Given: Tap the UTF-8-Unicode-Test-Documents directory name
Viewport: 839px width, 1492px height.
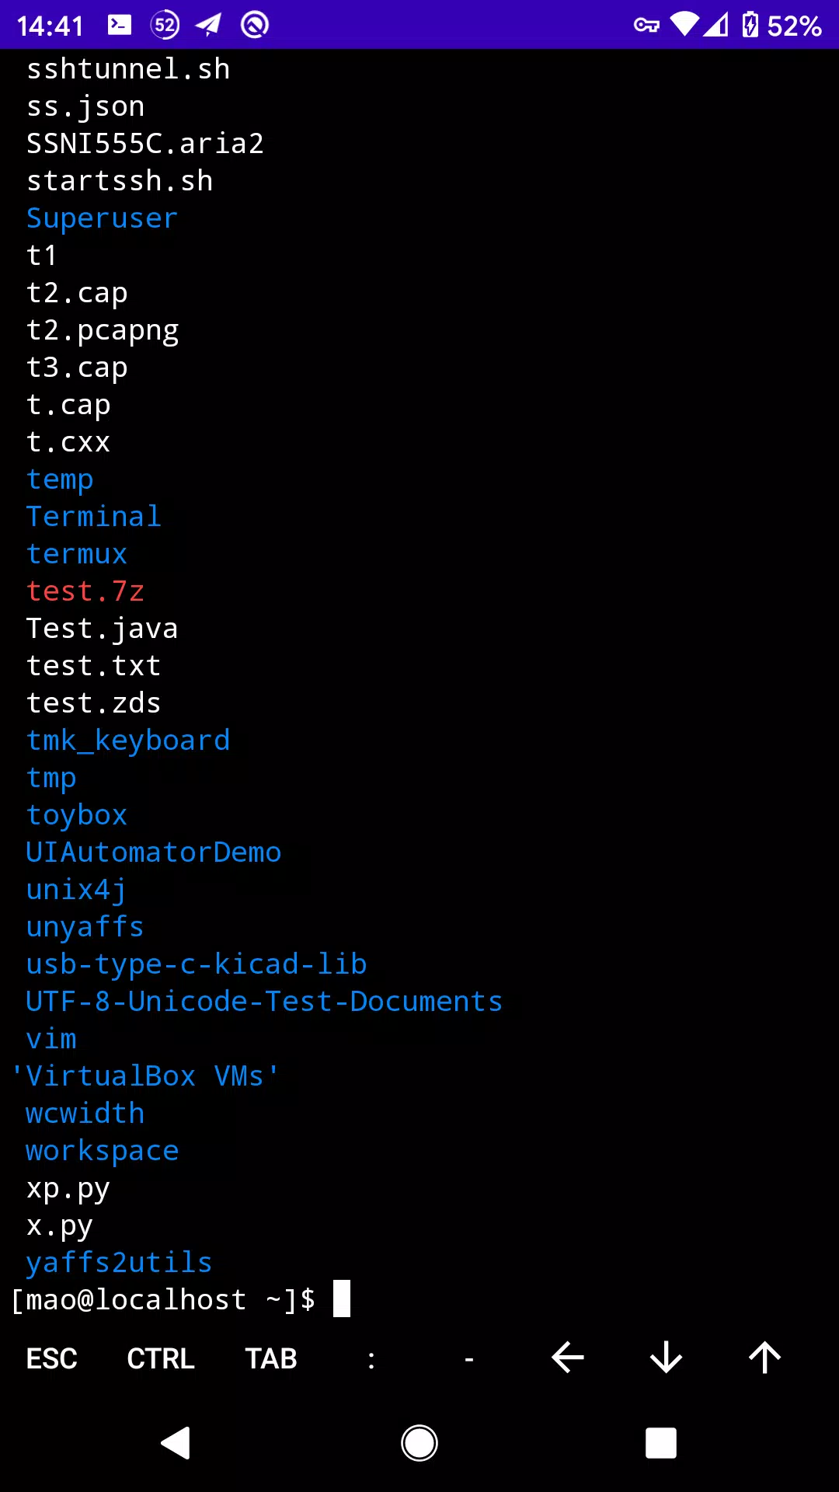Looking at the screenshot, I should 264,1002.
